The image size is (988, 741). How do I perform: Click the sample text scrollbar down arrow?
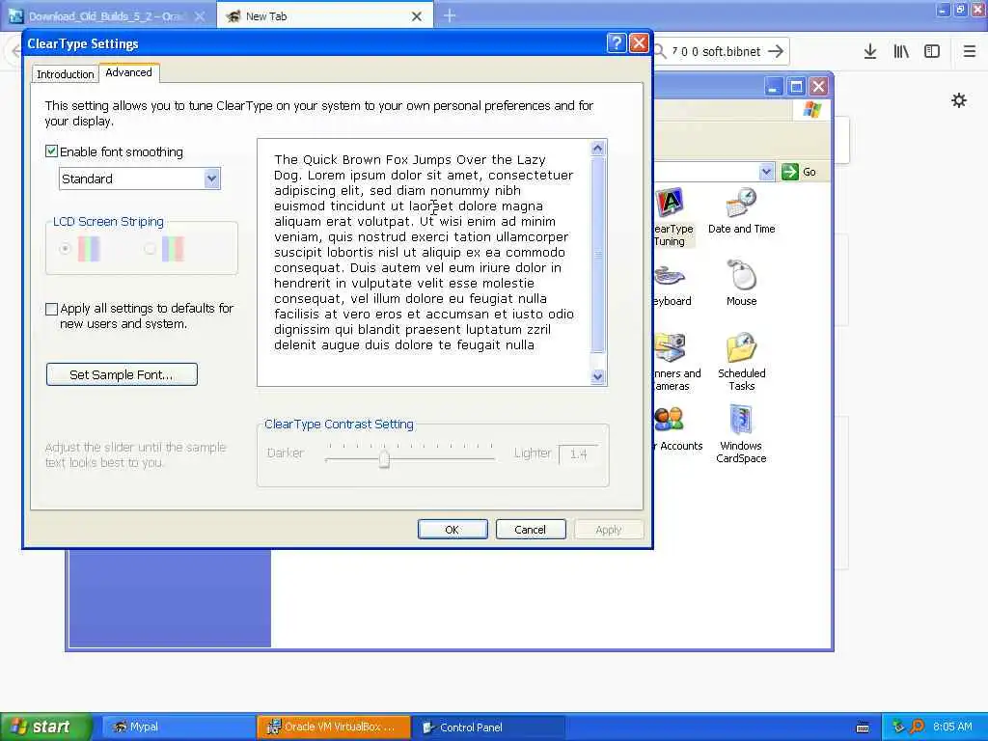coord(598,376)
